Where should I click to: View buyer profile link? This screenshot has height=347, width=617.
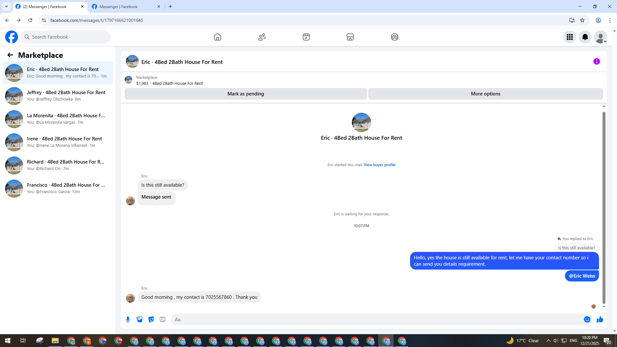(x=380, y=165)
